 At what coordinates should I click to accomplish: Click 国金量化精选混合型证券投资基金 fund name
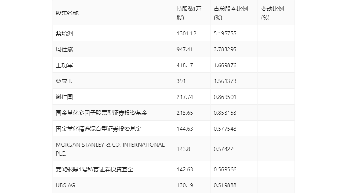[98, 129]
